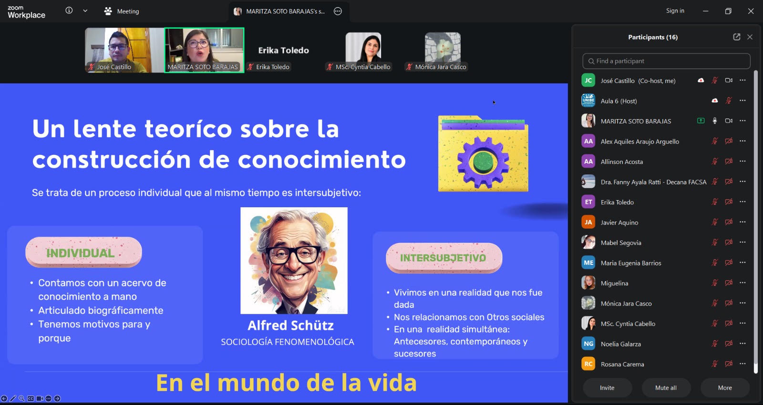Open more options on the screen share tab
The width and height of the screenshot is (763, 405).
click(x=338, y=11)
